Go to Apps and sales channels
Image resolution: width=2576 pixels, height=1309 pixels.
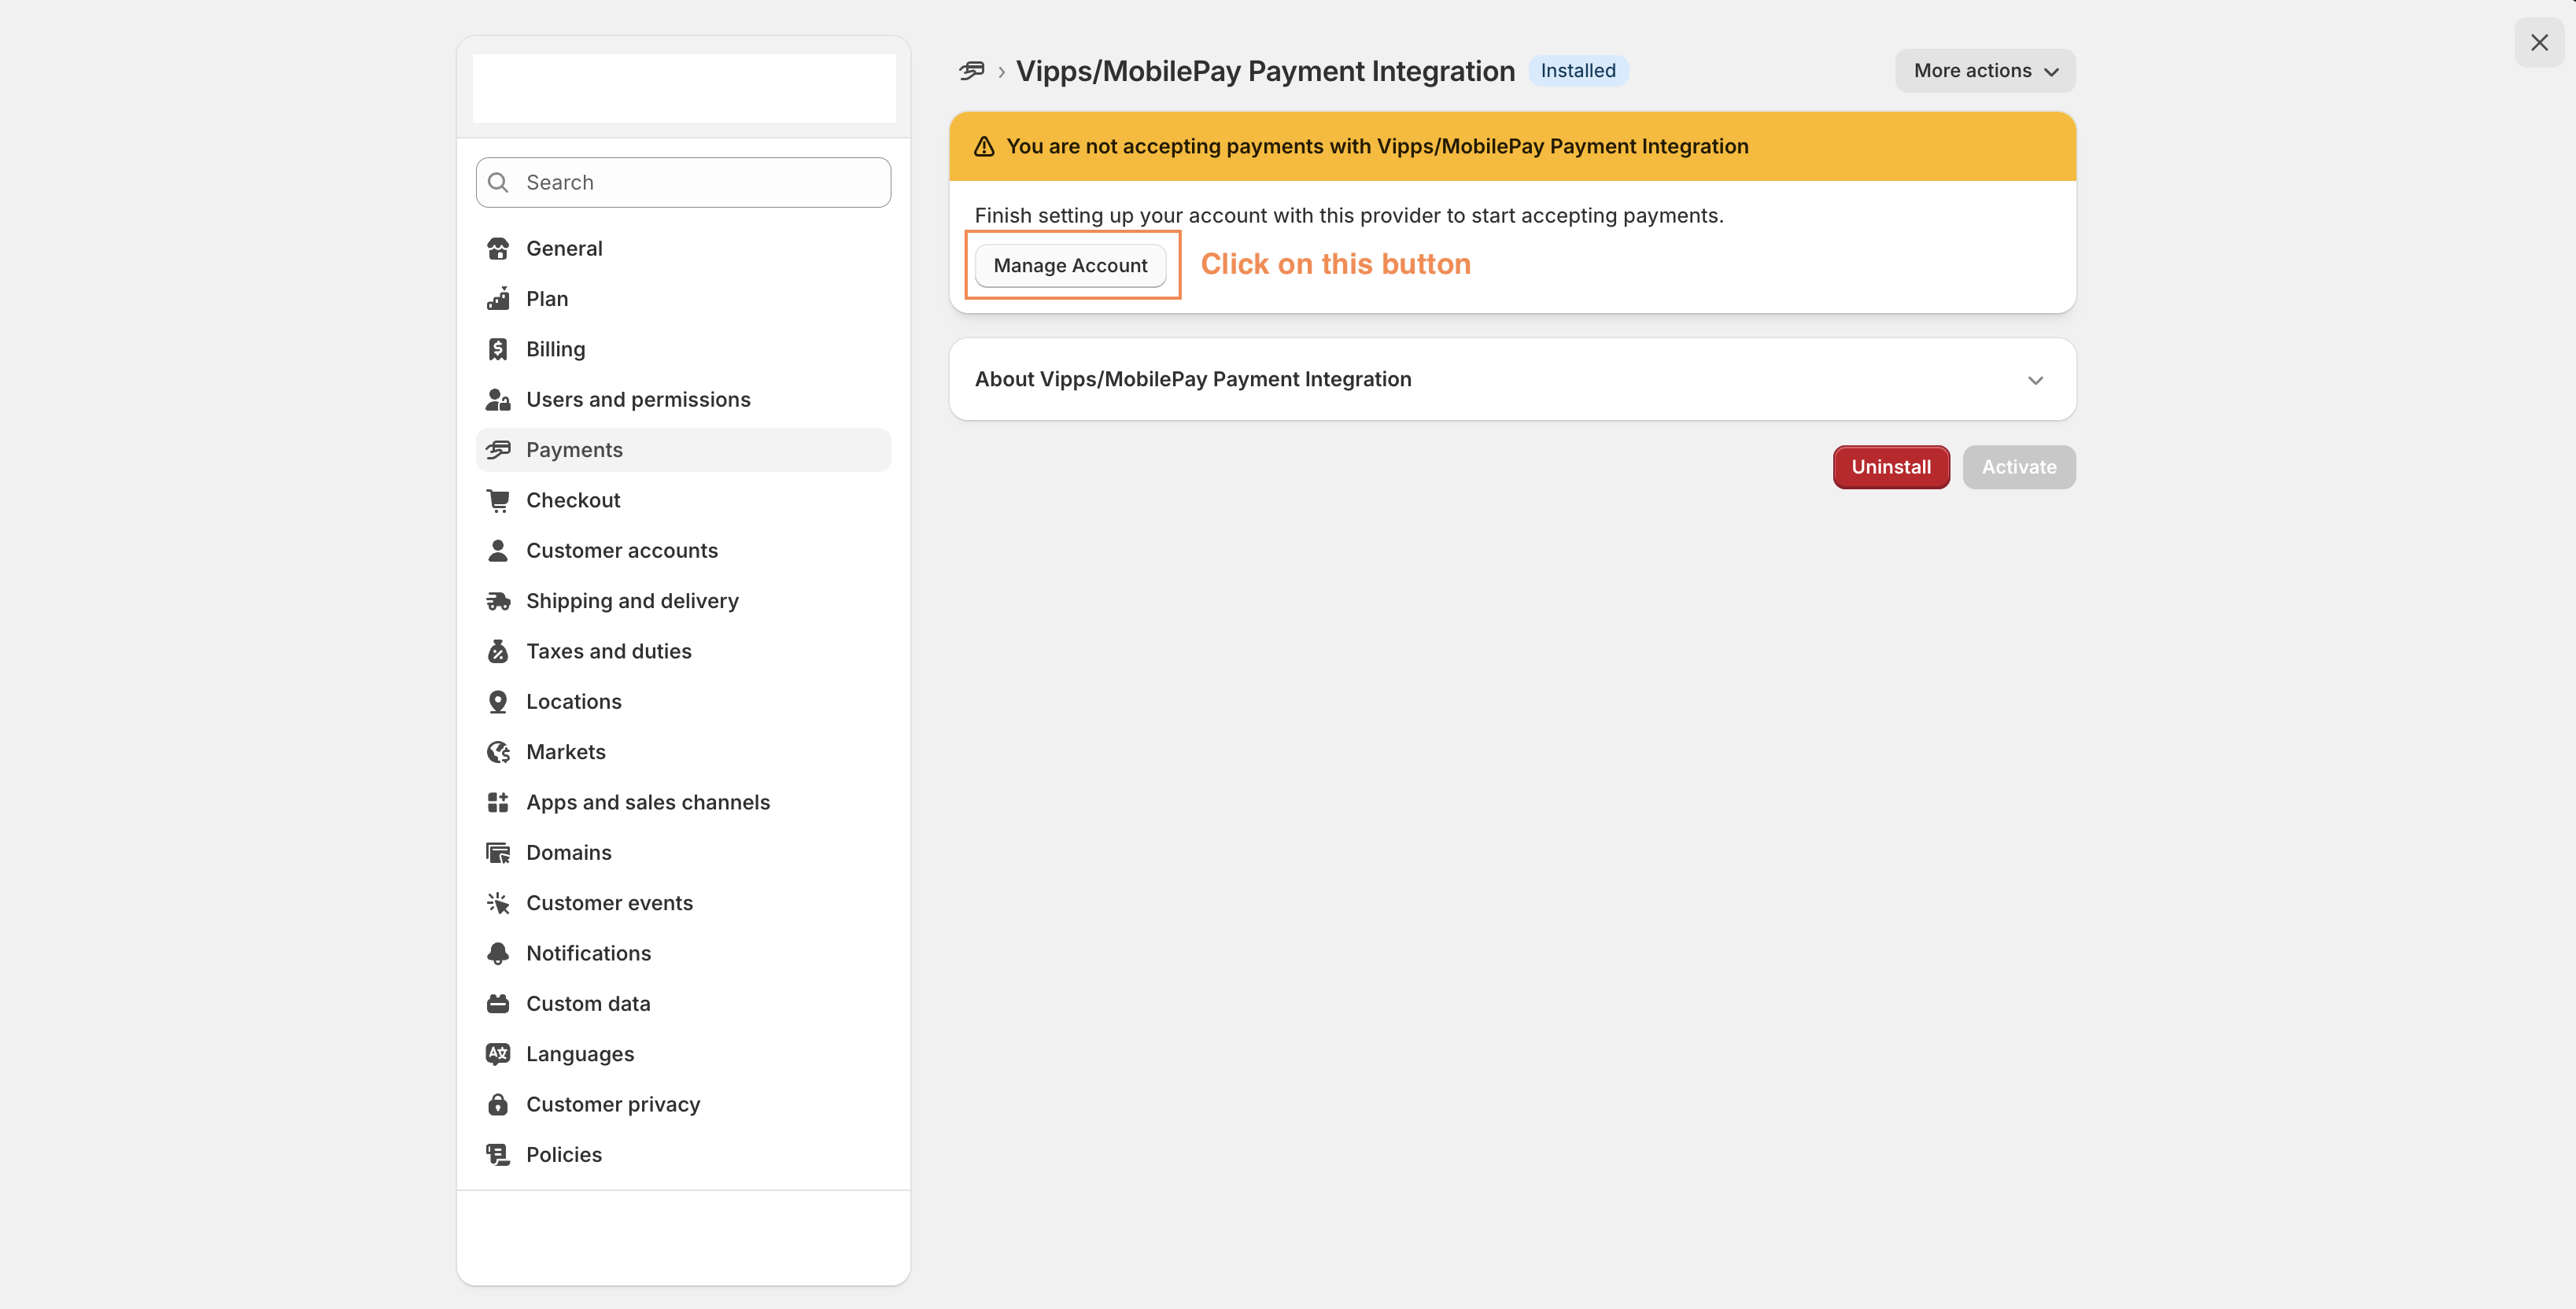647,802
